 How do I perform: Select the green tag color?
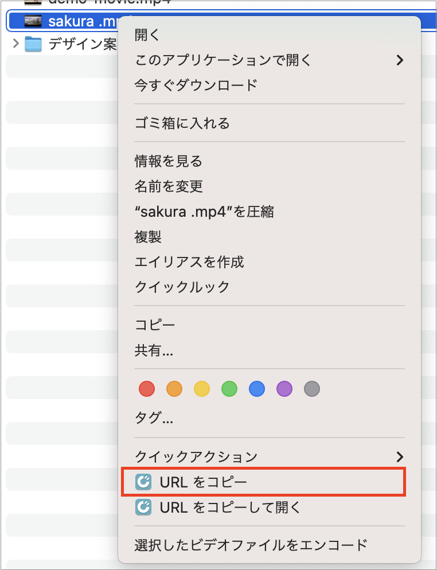click(x=229, y=389)
